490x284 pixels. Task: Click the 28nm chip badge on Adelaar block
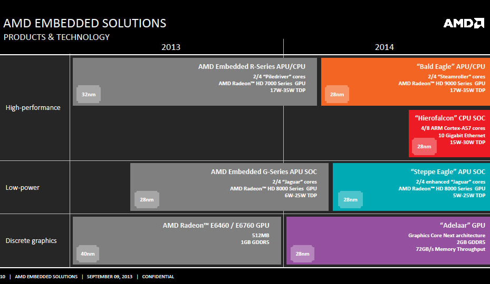click(x=302, y=253)
